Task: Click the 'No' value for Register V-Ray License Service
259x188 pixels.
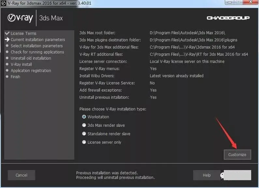Action: (x=152, y=83)
